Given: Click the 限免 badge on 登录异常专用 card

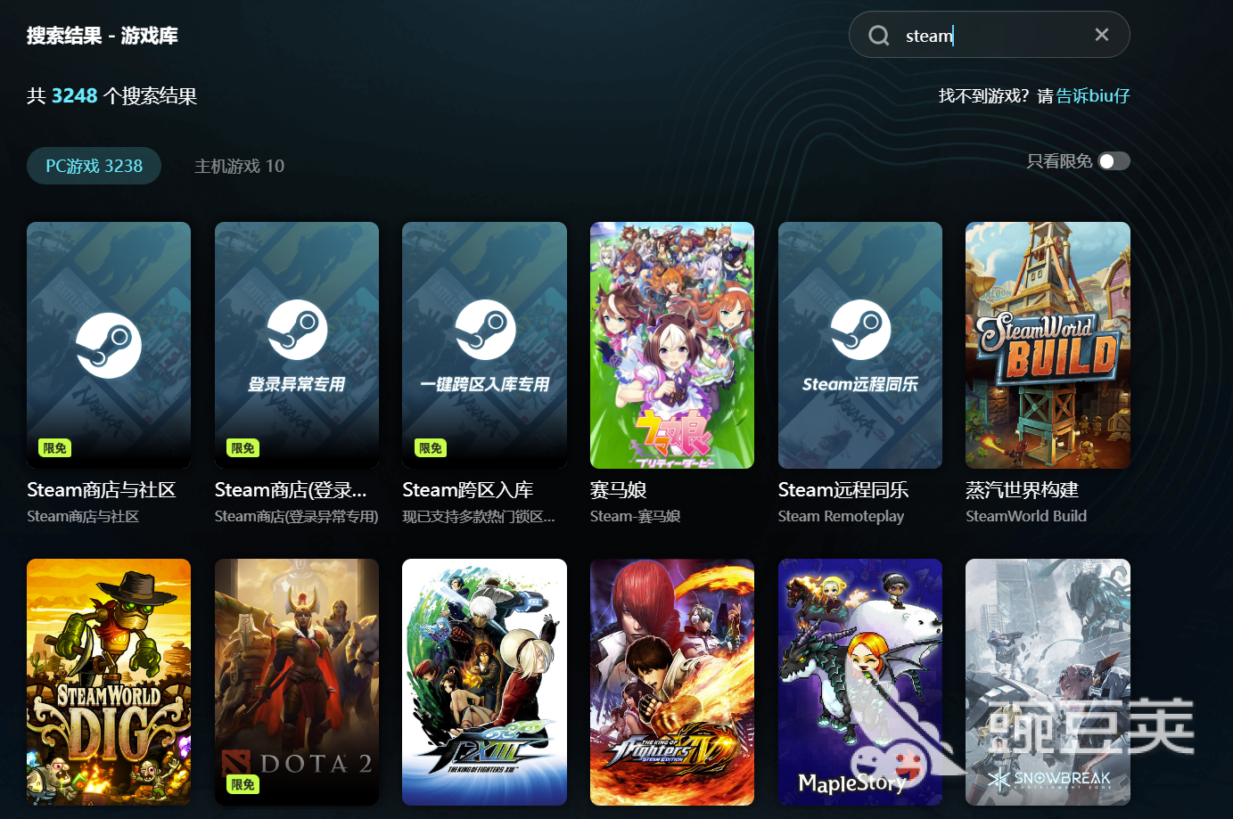Looking at the screenshot, I should [242, 448].
